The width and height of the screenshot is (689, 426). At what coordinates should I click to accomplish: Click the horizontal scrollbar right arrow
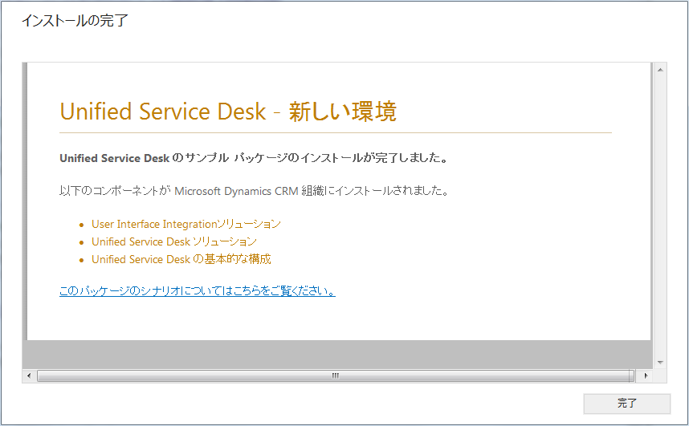[646, 375]
